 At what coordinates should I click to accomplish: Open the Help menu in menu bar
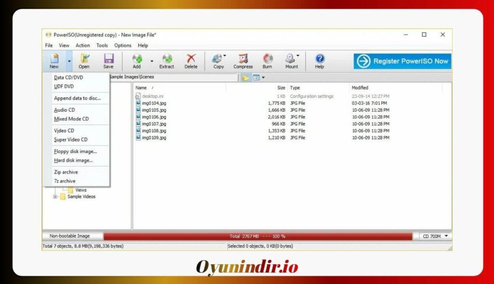pyautogui.click(x=143, y=45)
